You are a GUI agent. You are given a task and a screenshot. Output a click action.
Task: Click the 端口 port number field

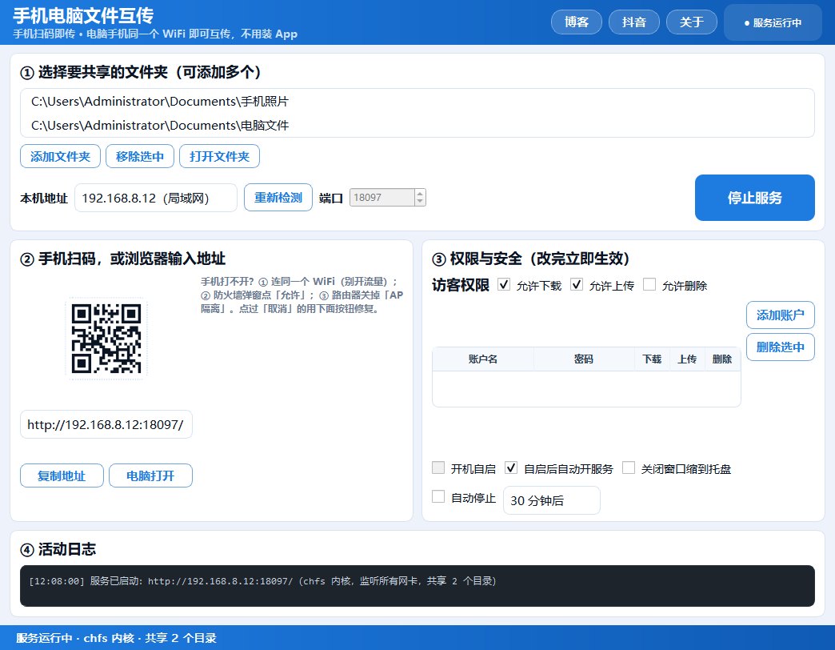point(382,198)
